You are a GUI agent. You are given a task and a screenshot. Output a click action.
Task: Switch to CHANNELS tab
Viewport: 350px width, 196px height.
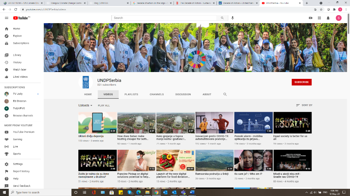point(157,94)
